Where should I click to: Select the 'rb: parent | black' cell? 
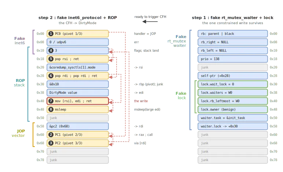coord(233,34)
